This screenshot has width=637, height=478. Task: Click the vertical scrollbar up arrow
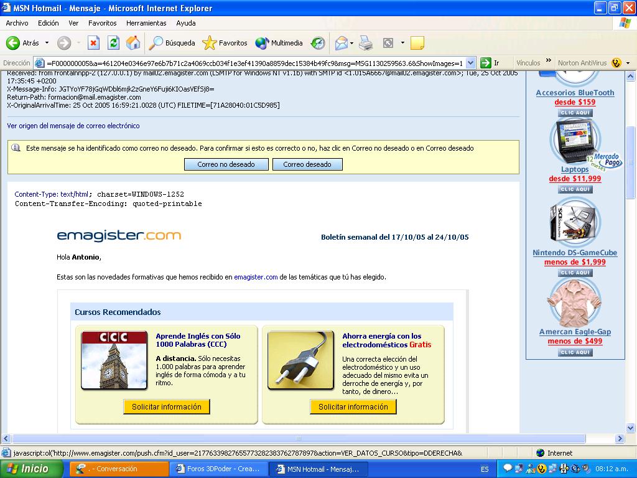(631, 76)
